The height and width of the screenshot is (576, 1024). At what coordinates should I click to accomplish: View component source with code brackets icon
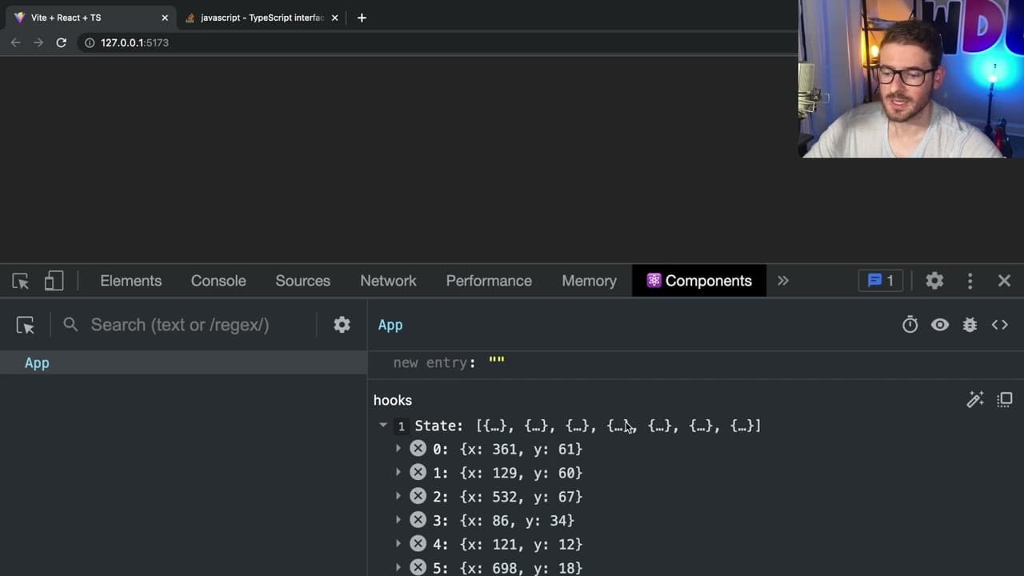click(1000, 325)
